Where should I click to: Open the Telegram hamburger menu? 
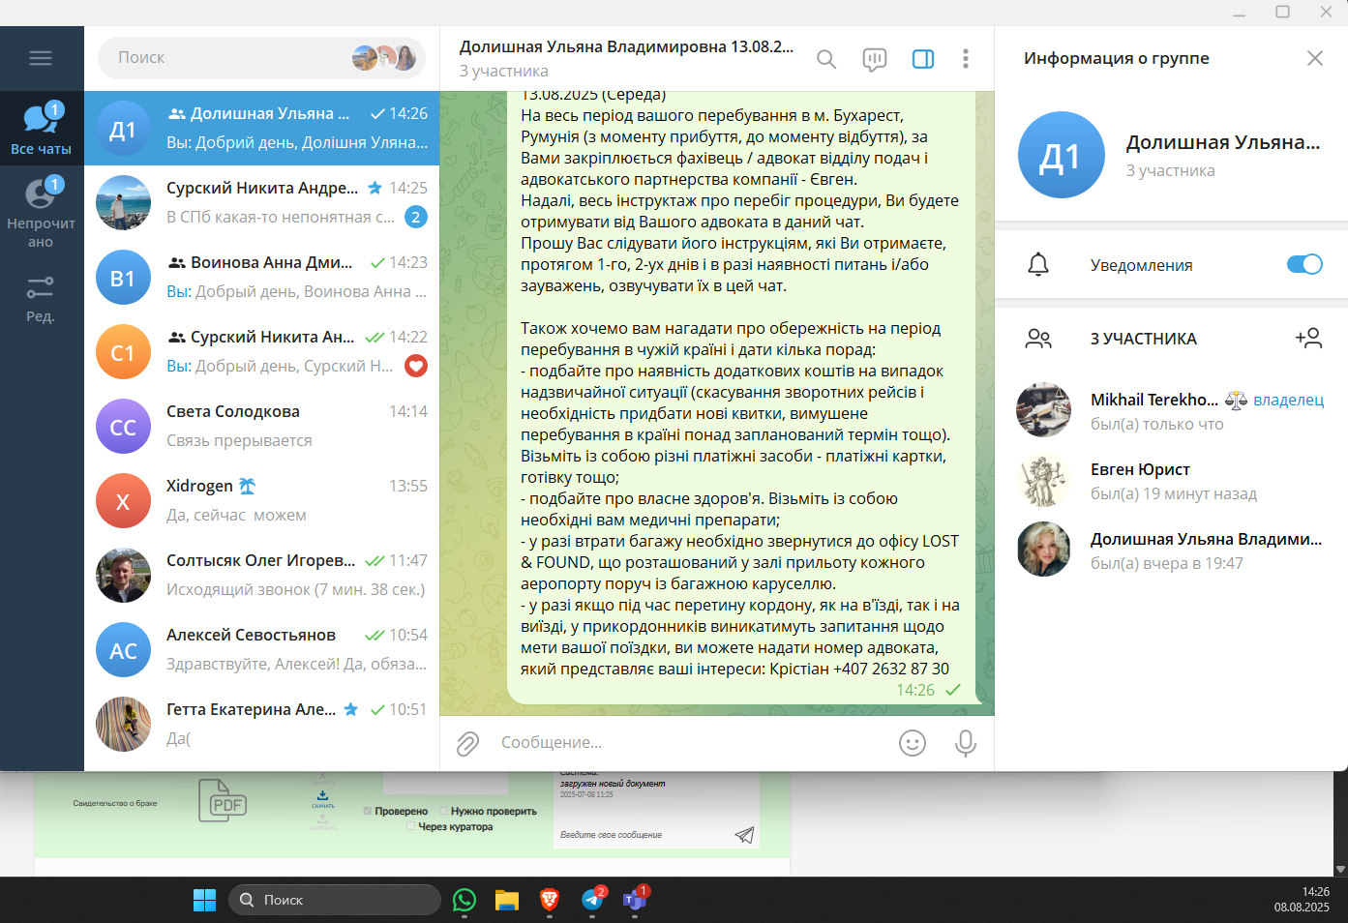41,58
